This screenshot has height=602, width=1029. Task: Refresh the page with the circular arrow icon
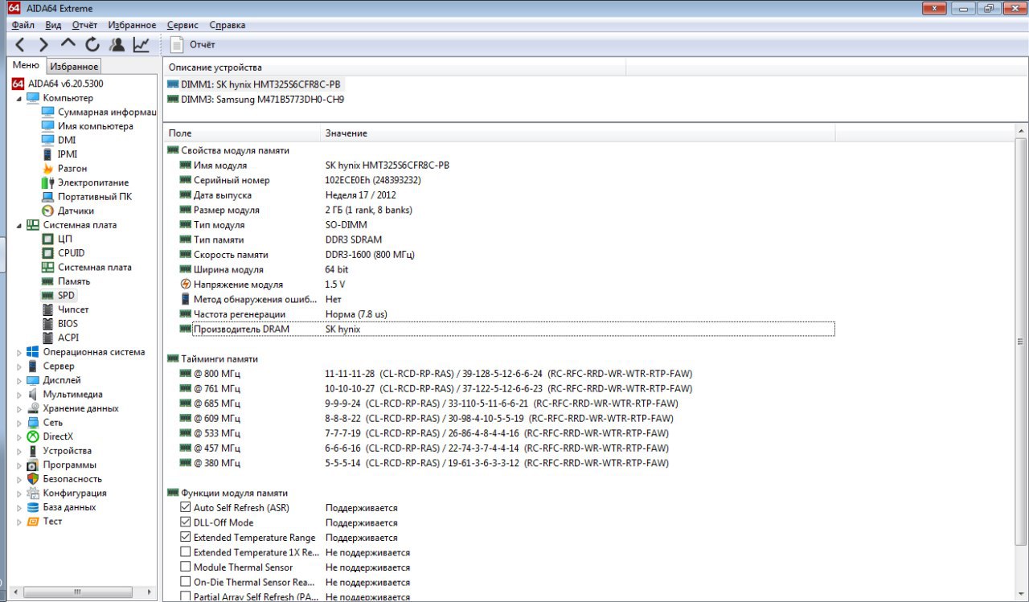pyautogui.click(x=92, y=45)
